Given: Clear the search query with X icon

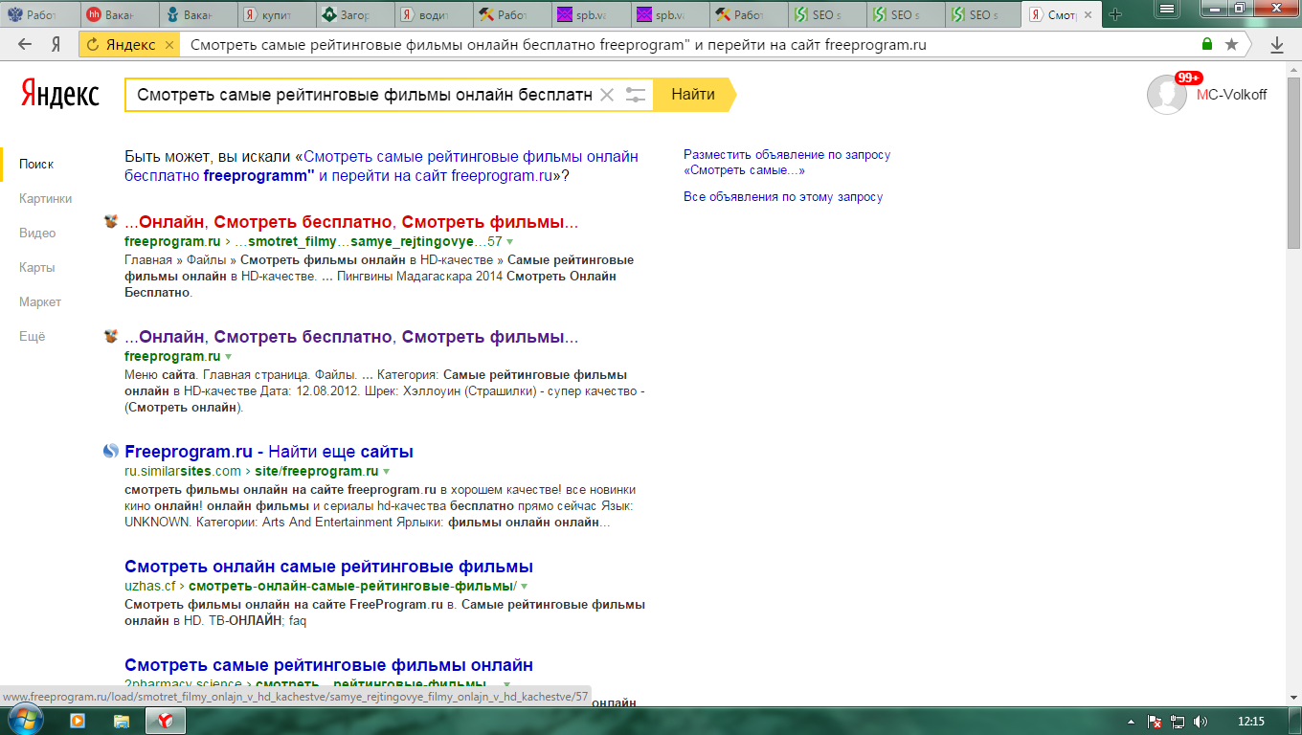Looking at the screenshot, I should point(606,95).
